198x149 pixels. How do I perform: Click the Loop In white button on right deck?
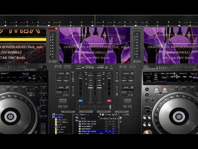[157, 89]
